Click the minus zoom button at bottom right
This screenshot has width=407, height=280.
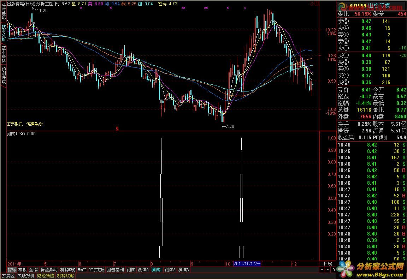(328, 270)
